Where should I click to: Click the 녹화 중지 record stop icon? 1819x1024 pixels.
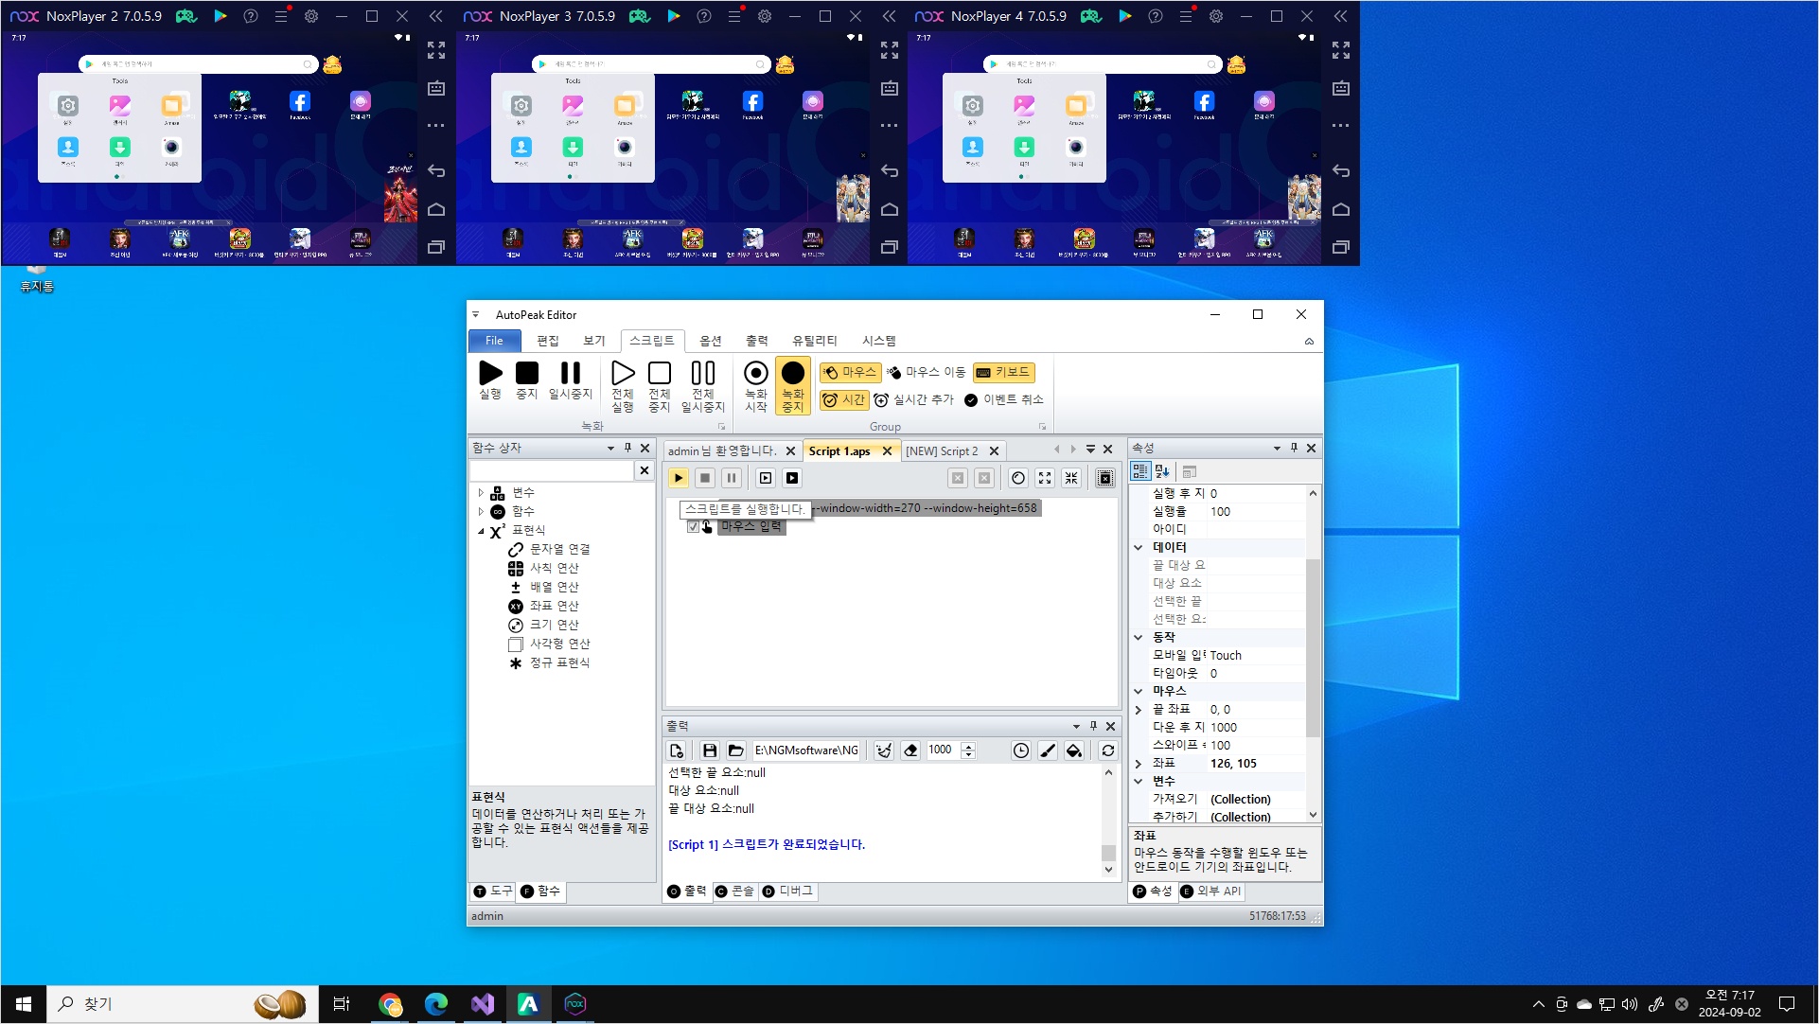tap(792, 374)
